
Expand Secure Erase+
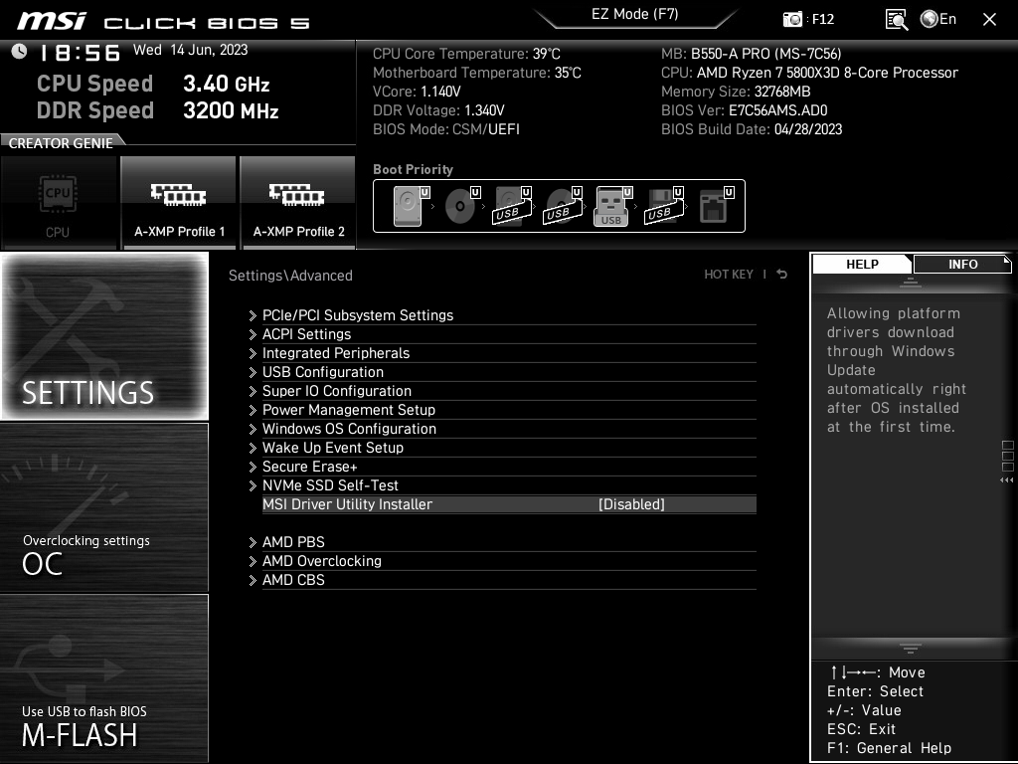tap(310, 466)
